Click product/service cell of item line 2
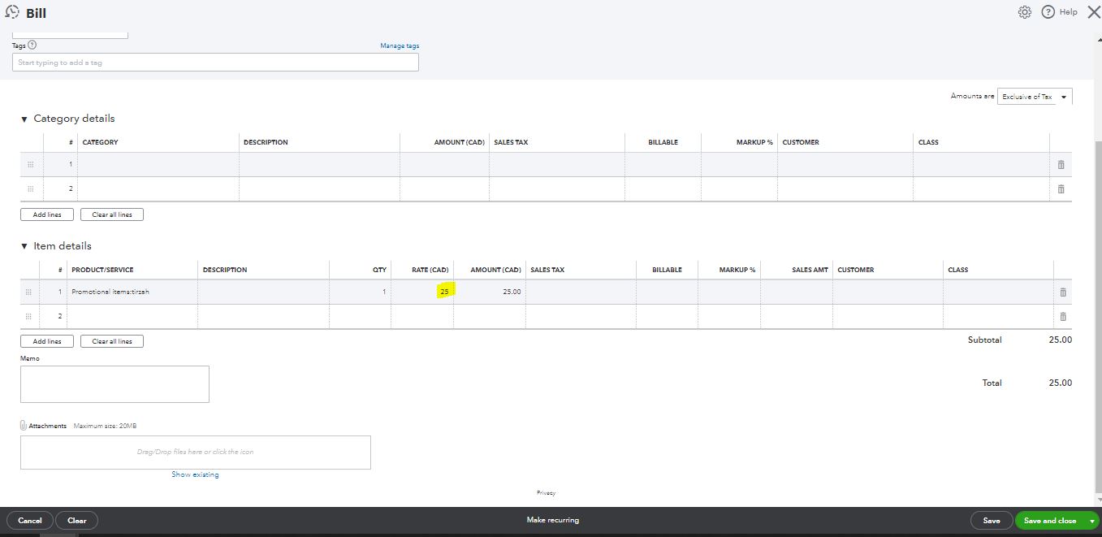This screenshot has height=537, width=1102. click(132, 317)
